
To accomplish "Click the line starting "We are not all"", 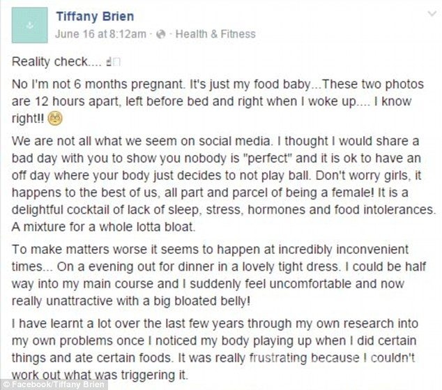I will [x=215, y=141].
